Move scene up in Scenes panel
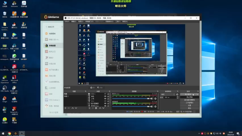 73,108
